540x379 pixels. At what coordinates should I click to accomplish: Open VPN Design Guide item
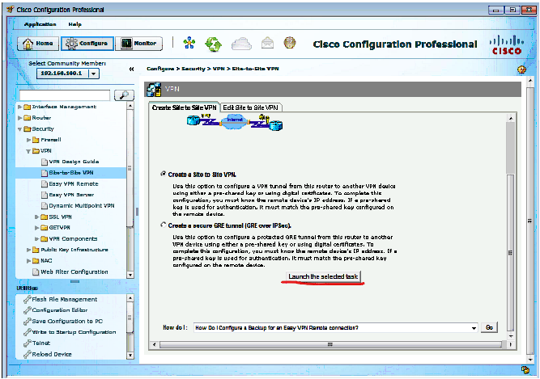coord(74,162)
